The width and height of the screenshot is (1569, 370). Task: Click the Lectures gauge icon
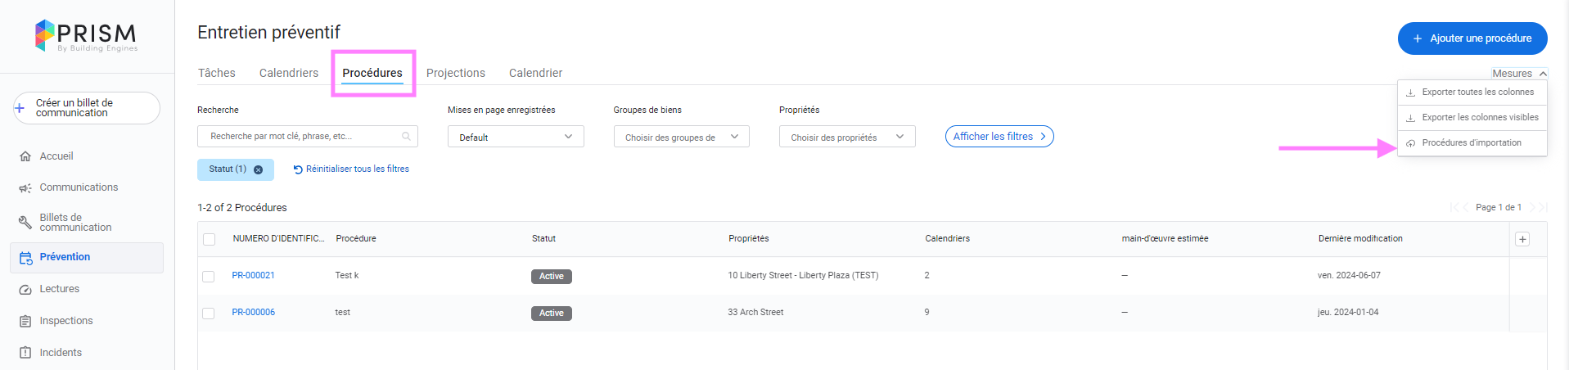pyautogui.click(x=25, y=290)
